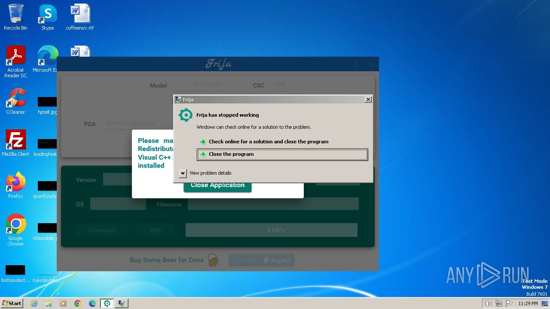Switch to the Frija app taskbar button
550x309 pixels.
pyautogui.click(x=107, y=303)
